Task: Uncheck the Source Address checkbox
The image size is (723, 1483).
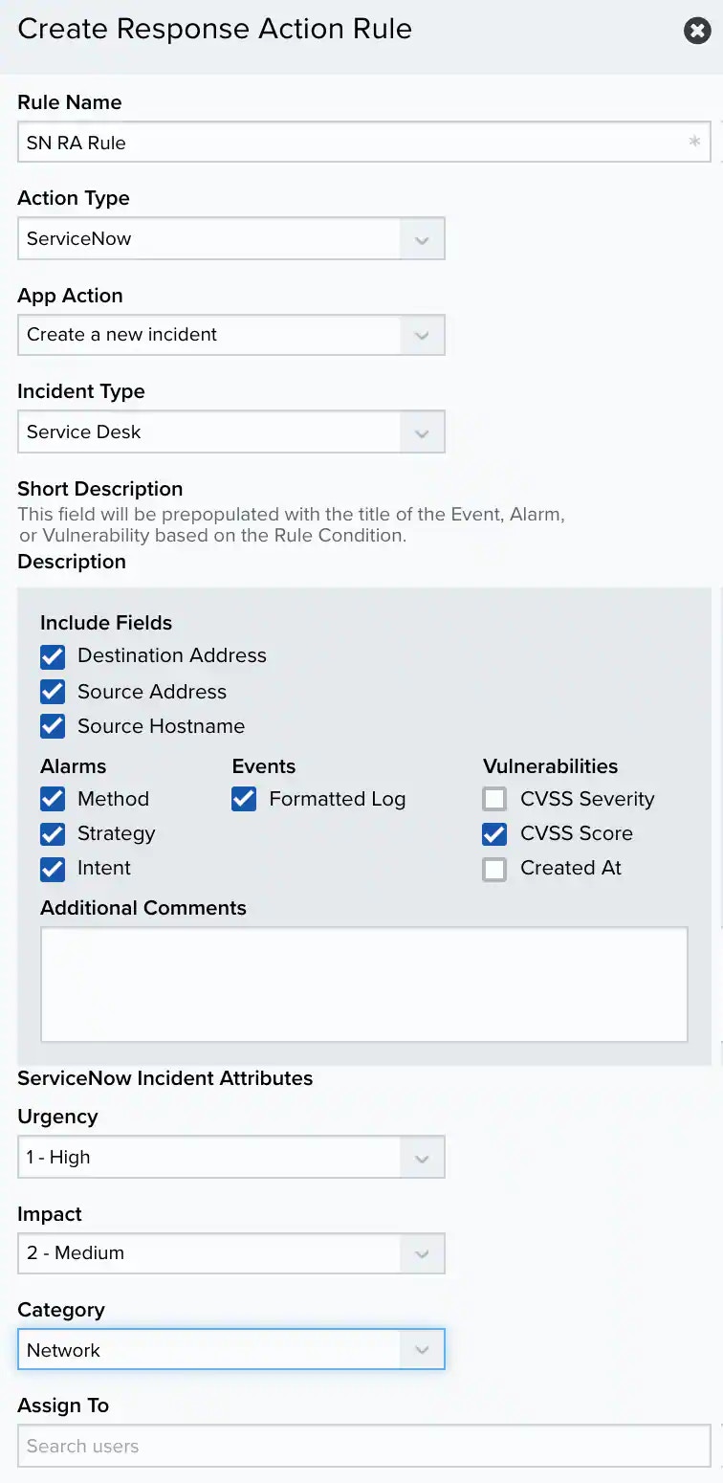Action: pos(53,692)
